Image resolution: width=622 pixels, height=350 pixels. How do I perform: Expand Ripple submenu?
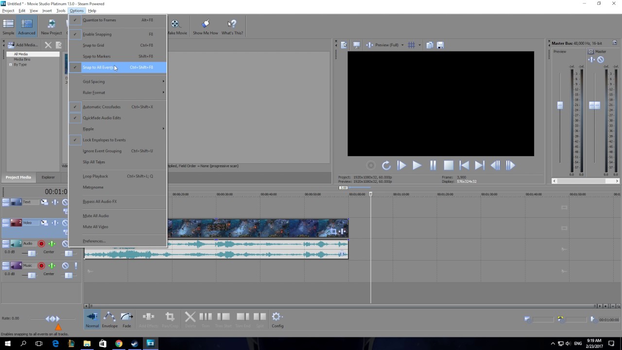pyautogui.click(x=118, y=129)
